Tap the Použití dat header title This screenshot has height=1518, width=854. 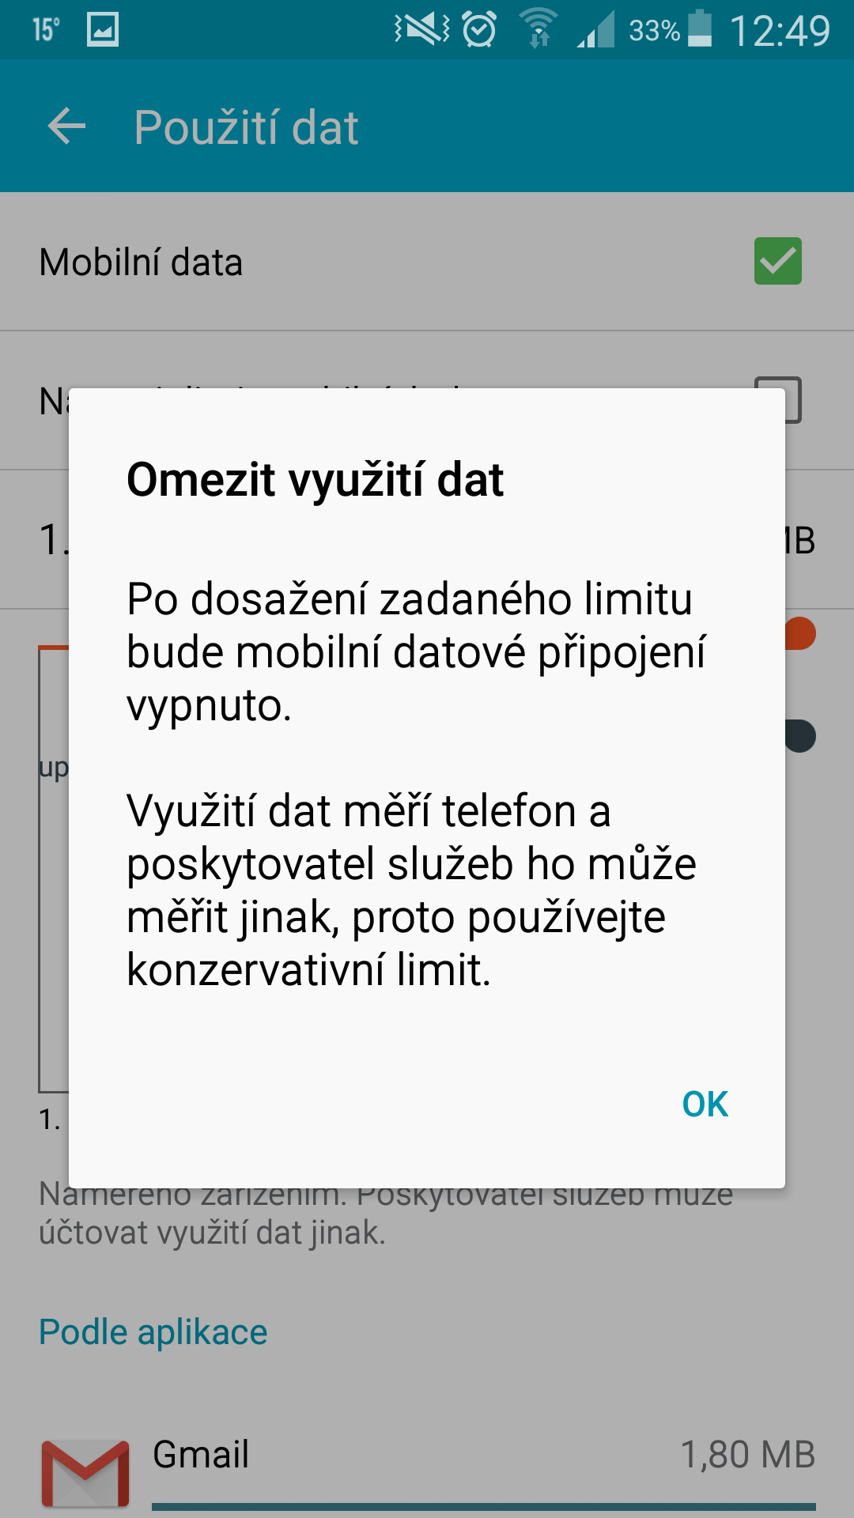point(246,127)
